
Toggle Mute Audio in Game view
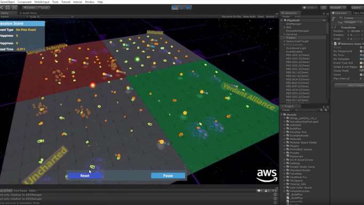click(249, 17)
